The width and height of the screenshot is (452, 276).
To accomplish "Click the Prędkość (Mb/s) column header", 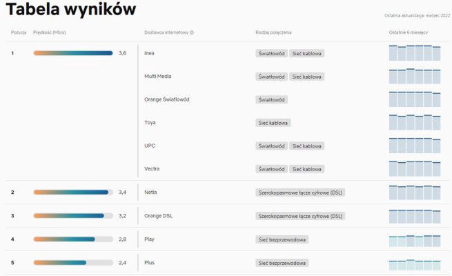I will pyautogui.click(x=50, y=32).
